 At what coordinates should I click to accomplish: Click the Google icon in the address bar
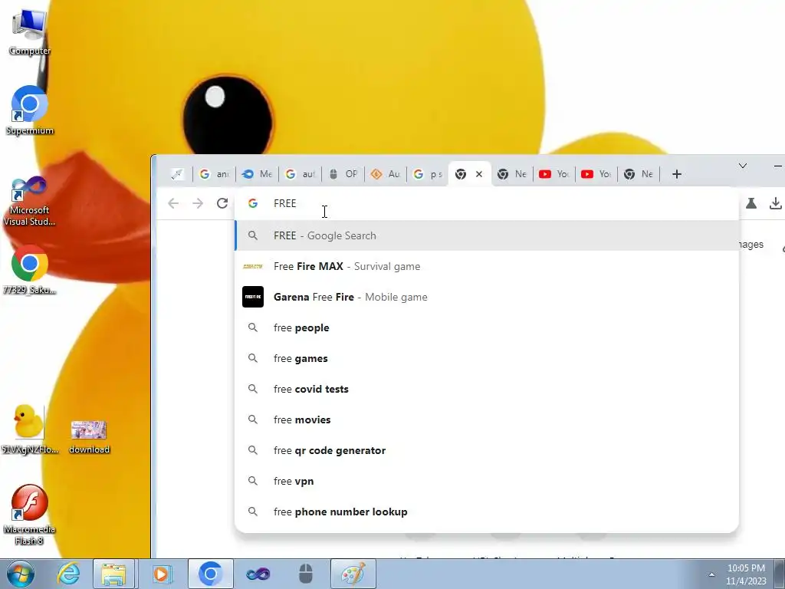(253, 203)
